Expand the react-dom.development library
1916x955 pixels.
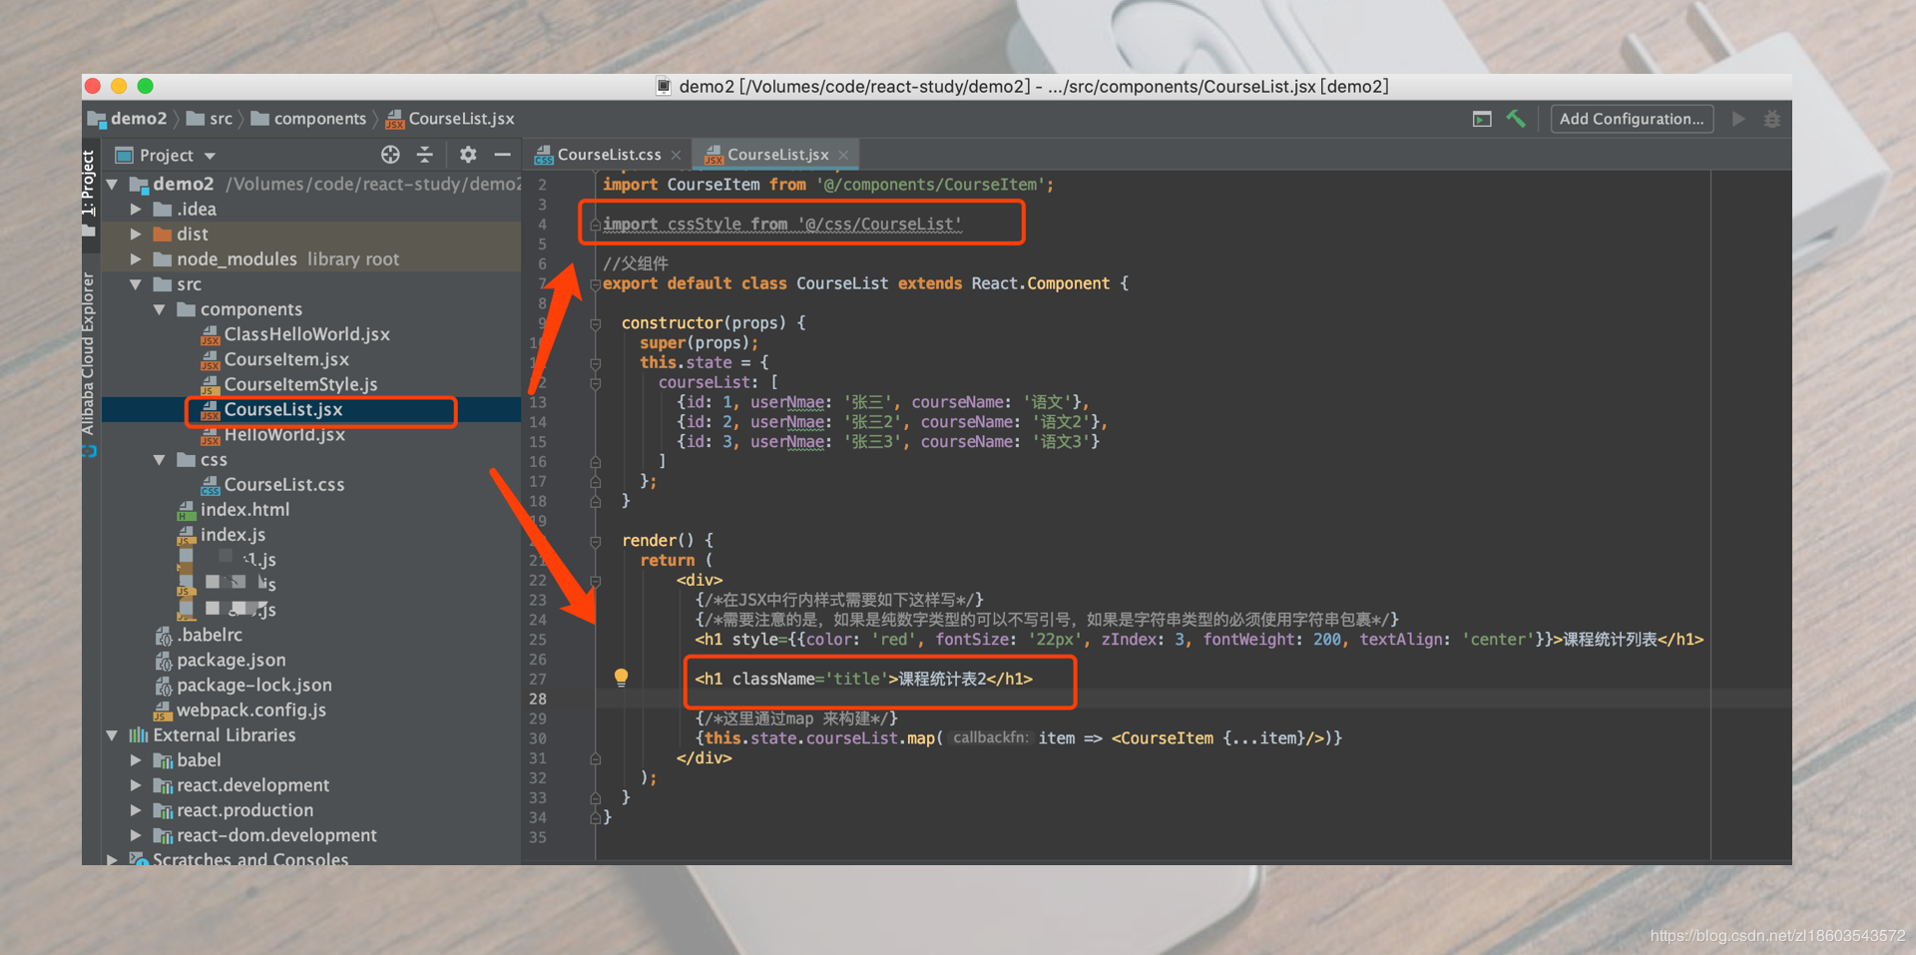(x=136, y=835)
